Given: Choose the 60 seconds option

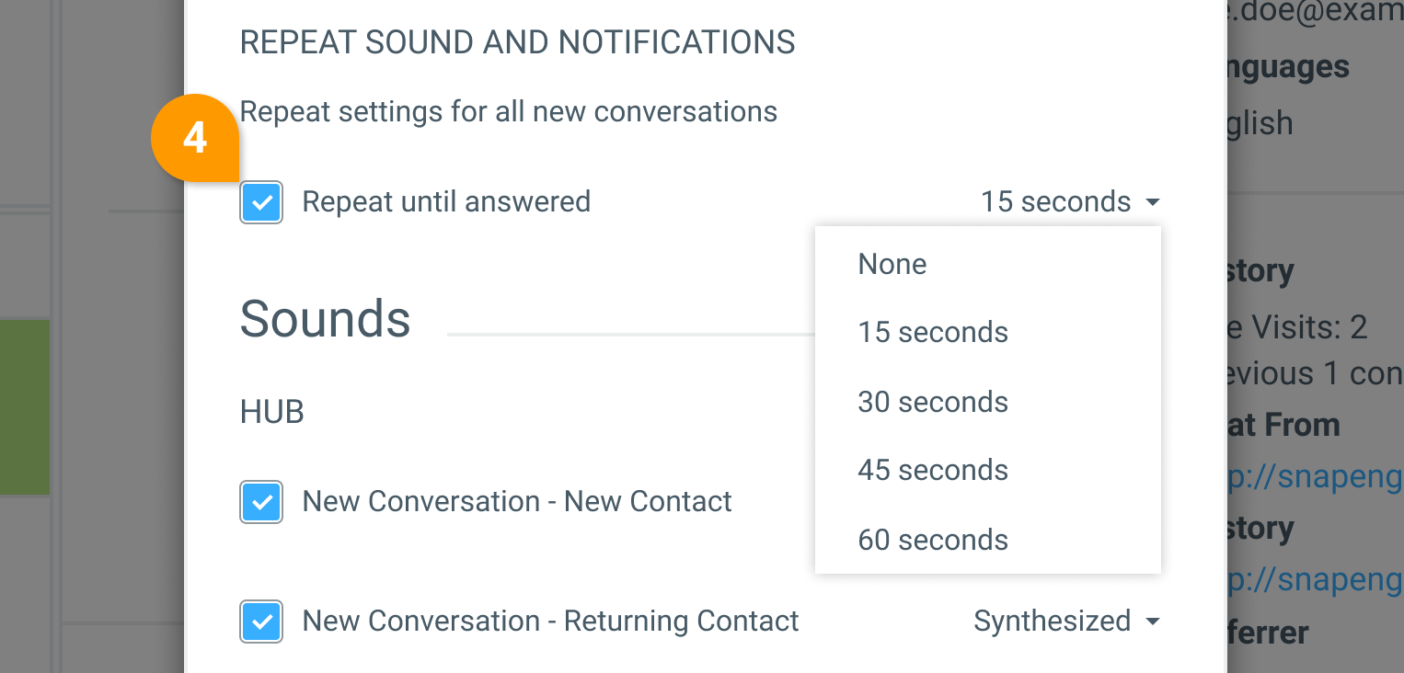Looking at the screenshot, I should click(x=933, y=541).
